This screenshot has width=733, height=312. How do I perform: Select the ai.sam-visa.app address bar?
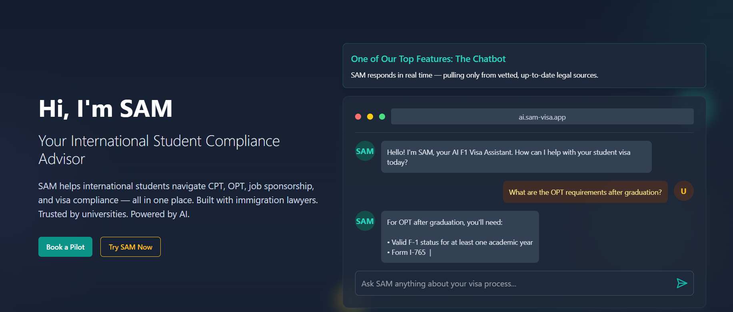pos(542,116)
